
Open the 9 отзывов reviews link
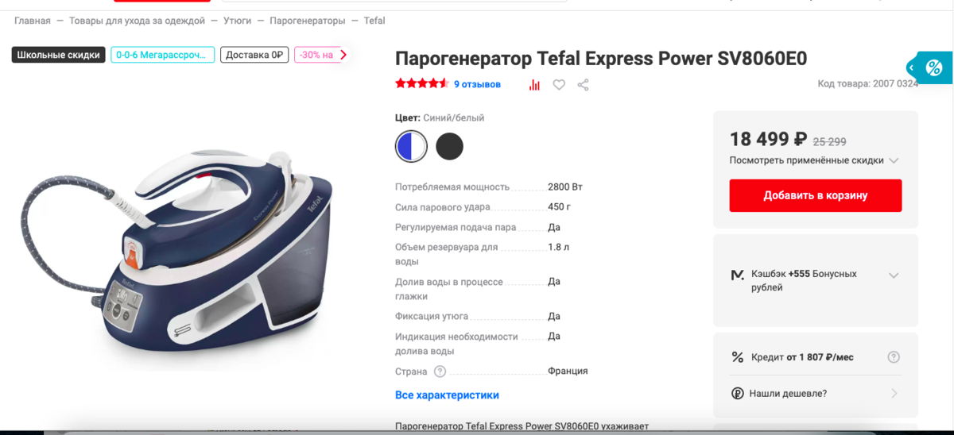coord(477,84)
